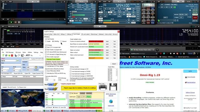Check Report usage data for statistics

(x=63, y=88)
